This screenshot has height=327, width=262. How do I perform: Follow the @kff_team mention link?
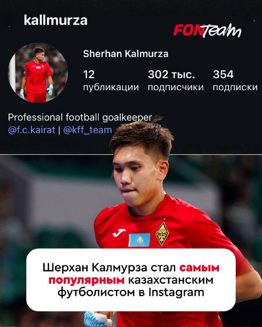pyautogui.click(x=88, y=130)
